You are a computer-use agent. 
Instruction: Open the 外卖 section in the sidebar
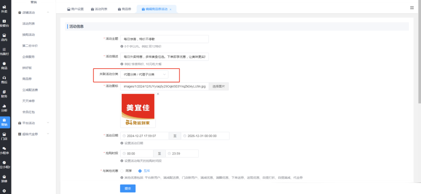pos(4,9)
